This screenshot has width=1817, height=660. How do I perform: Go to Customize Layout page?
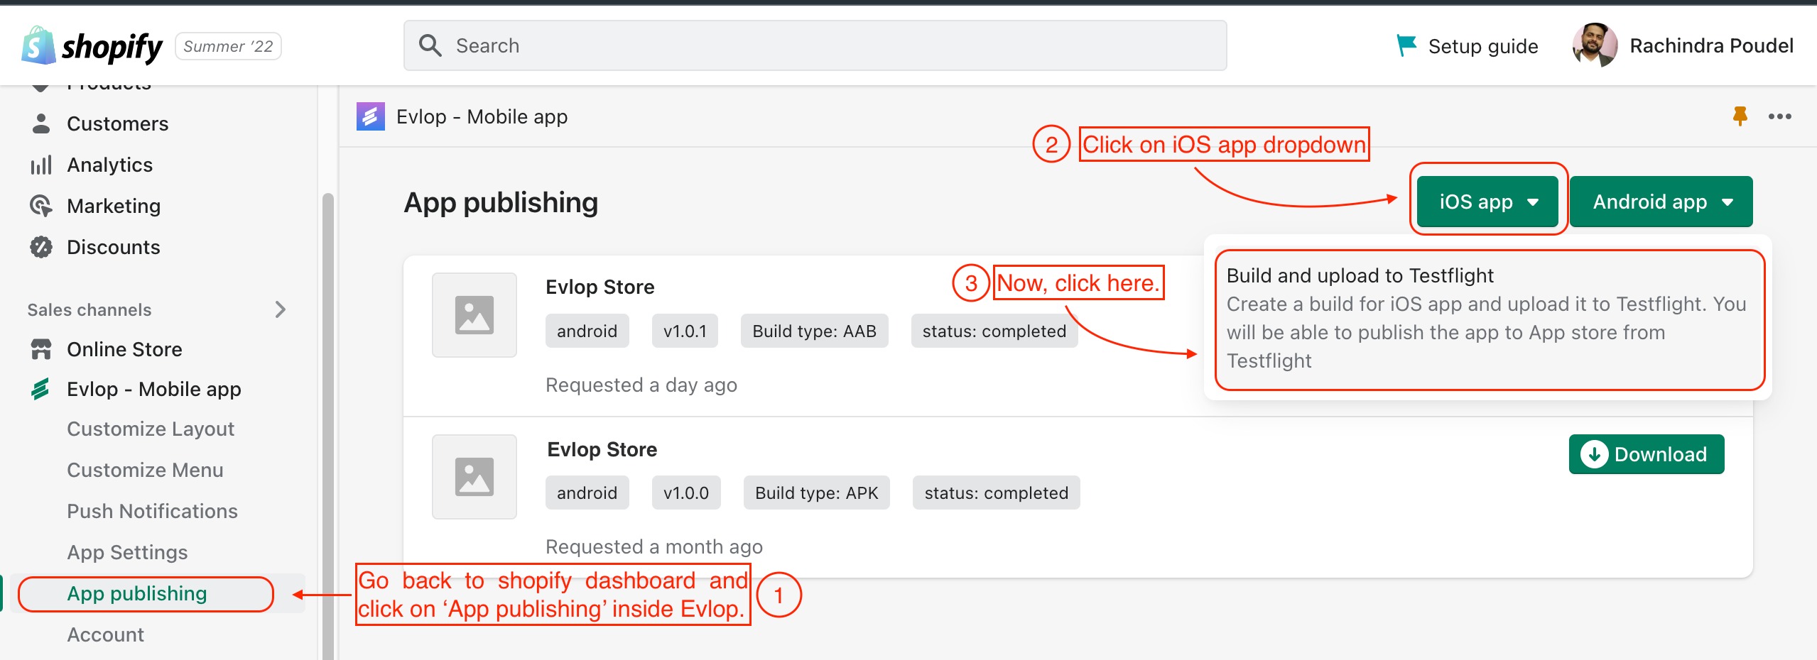(151, 429)
